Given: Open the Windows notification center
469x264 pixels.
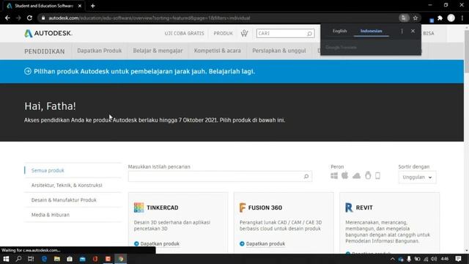Looking at the screenshot, I should (458, 259).
